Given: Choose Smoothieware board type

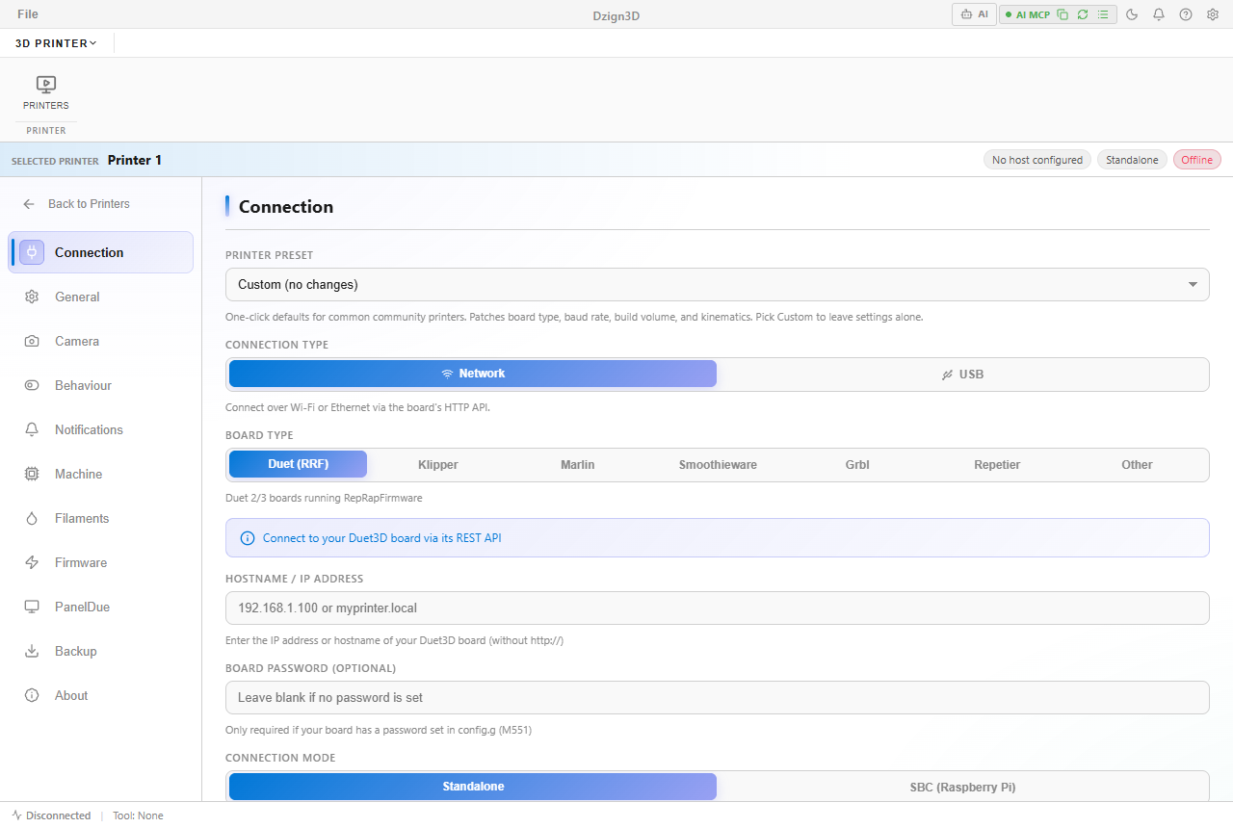Looking at the screenshot, I should 718,464.
